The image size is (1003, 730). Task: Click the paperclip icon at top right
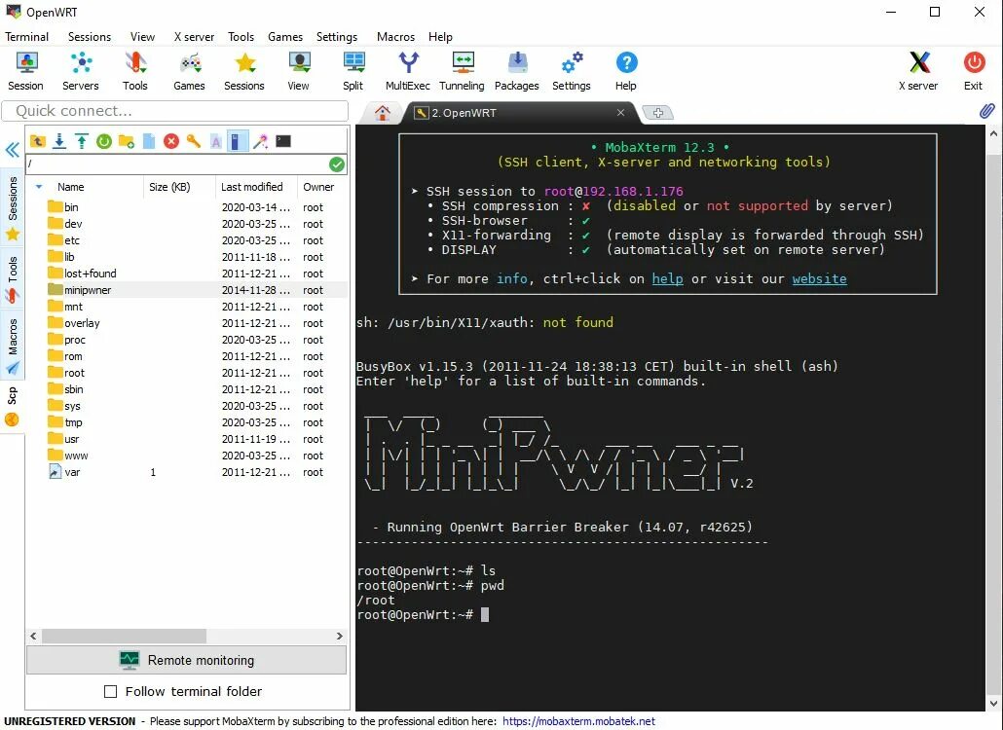pyautogui.click(x=987, y=111)
